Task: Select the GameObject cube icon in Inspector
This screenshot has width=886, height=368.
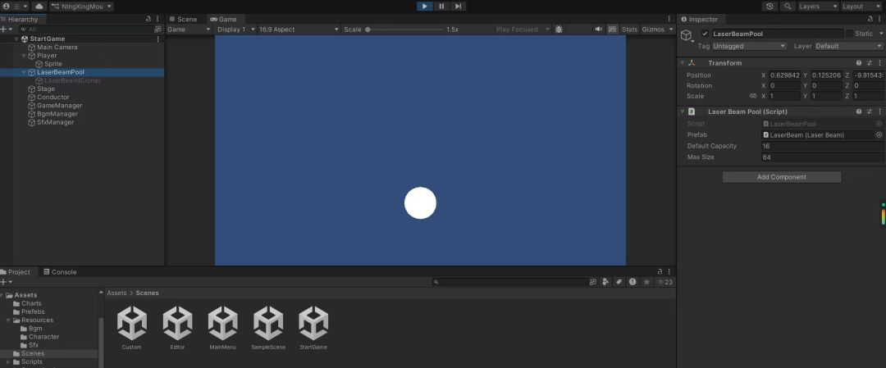Action: [686, 35]
